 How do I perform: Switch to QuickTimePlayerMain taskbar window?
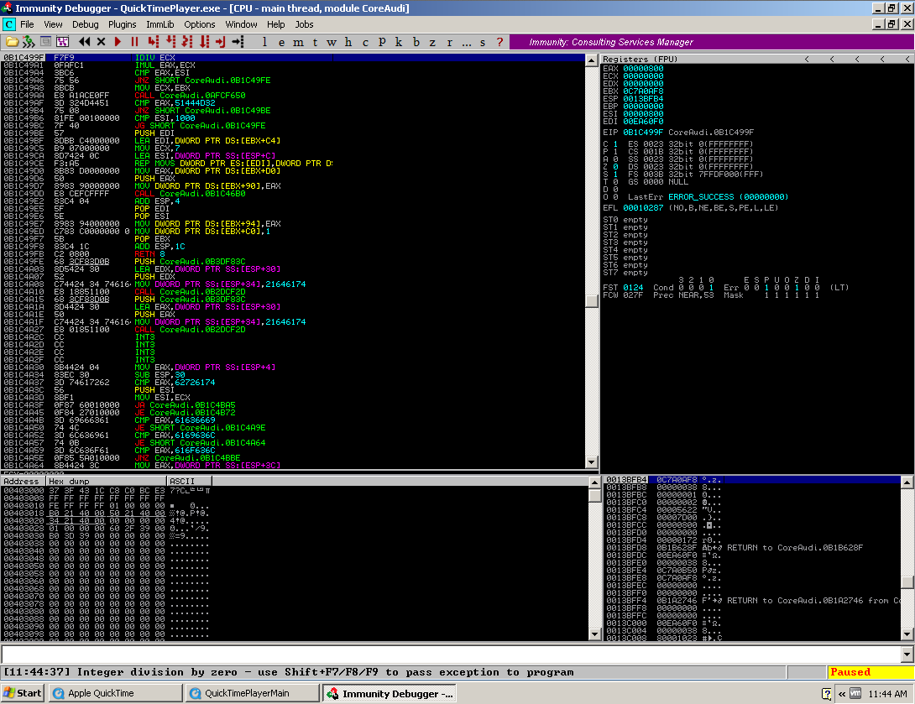(252, 693)
